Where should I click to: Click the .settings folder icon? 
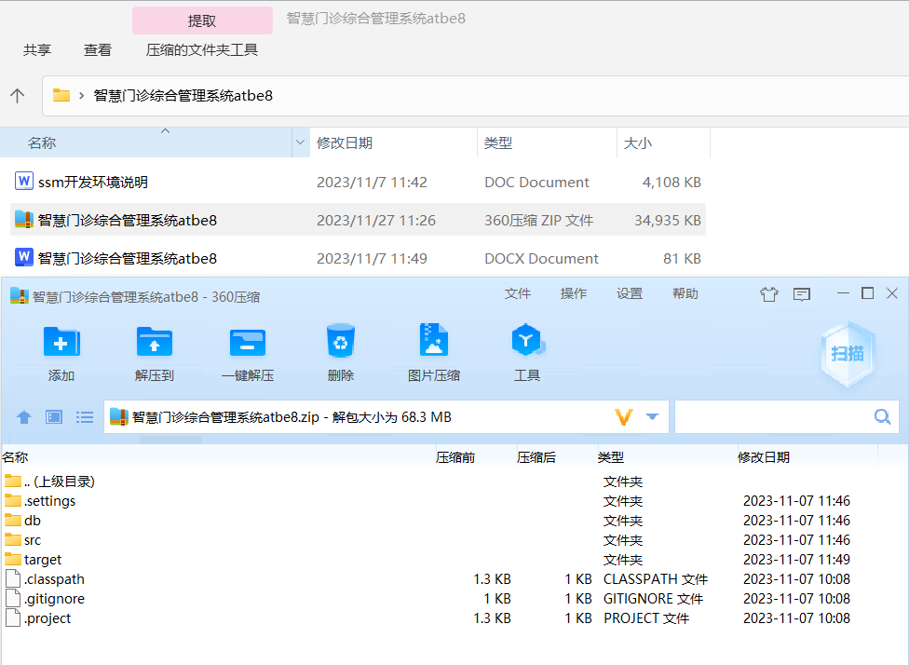pos(13,500)
